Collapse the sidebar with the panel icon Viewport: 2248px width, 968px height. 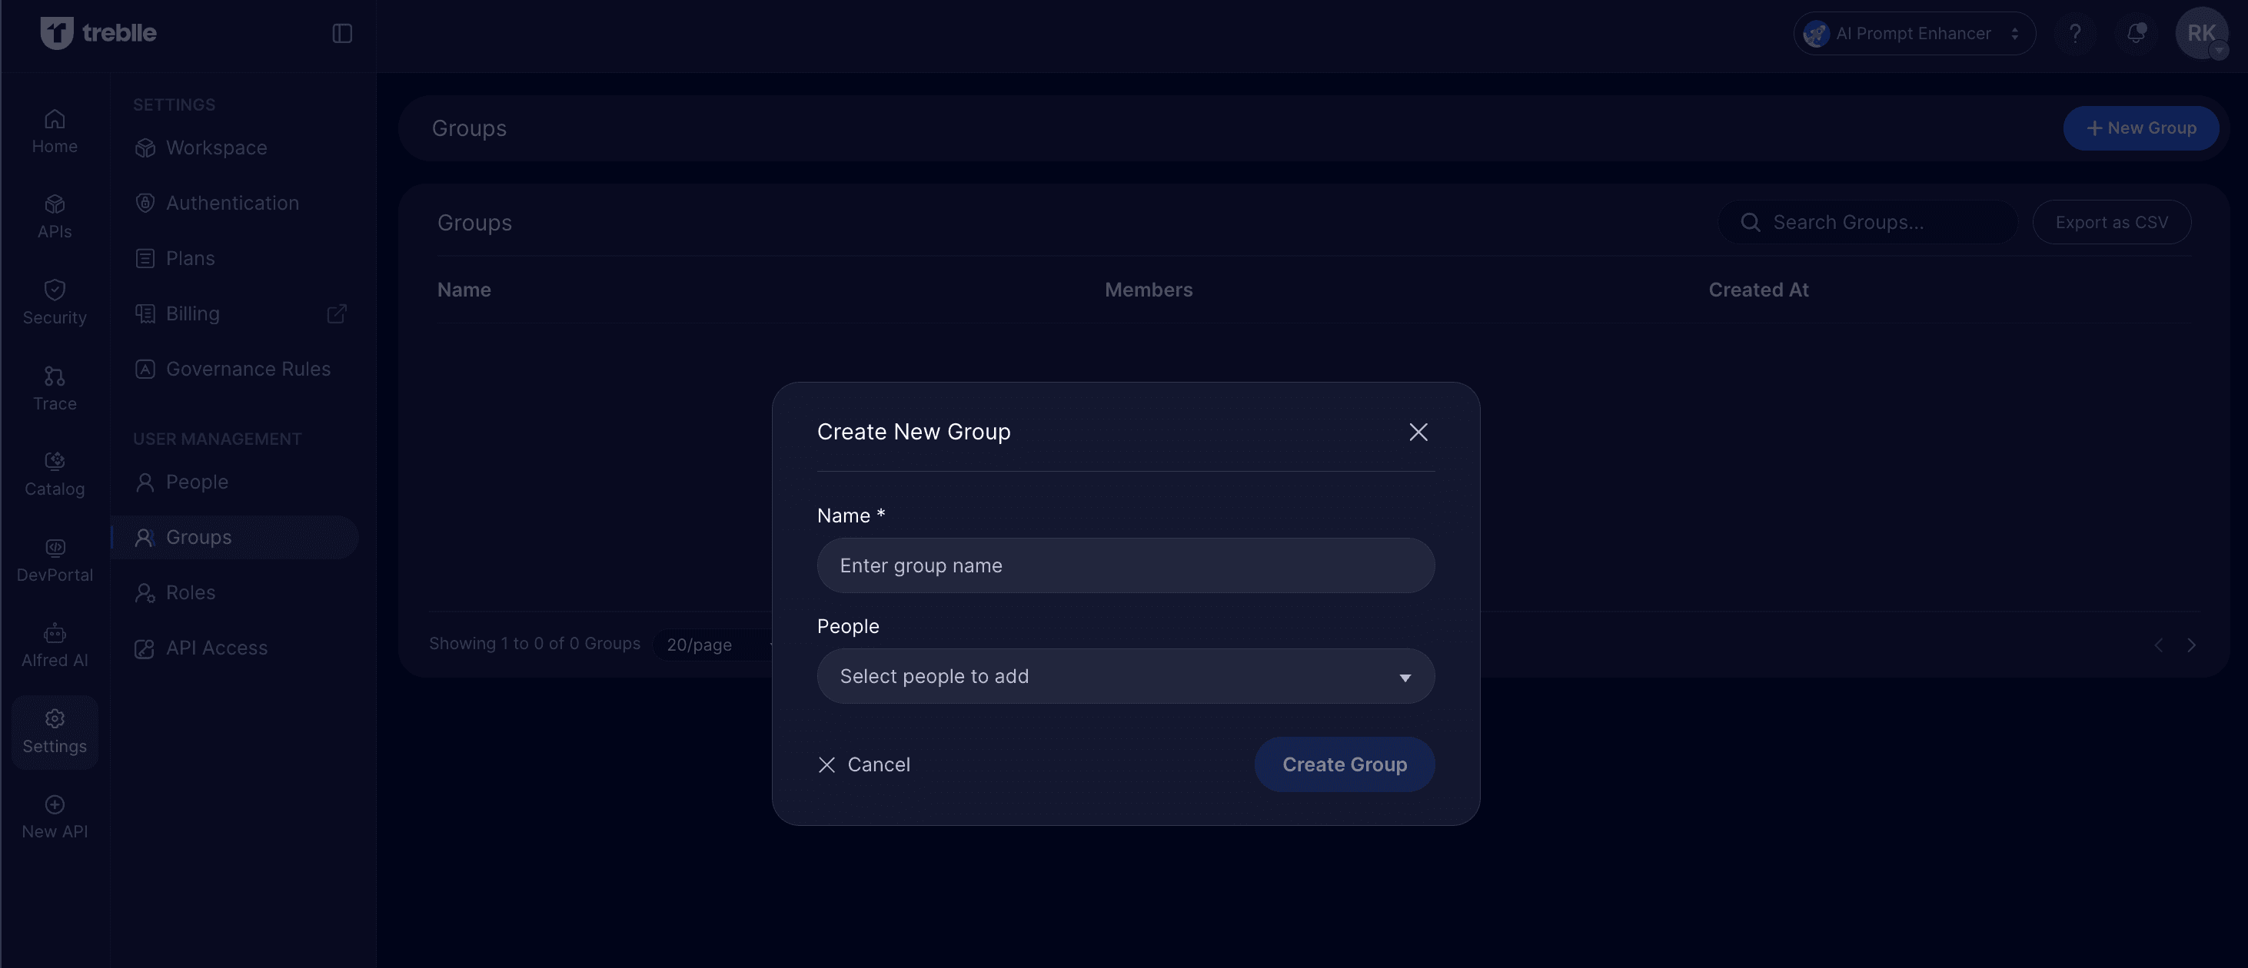pyautogui.click(x=341, y=32)
